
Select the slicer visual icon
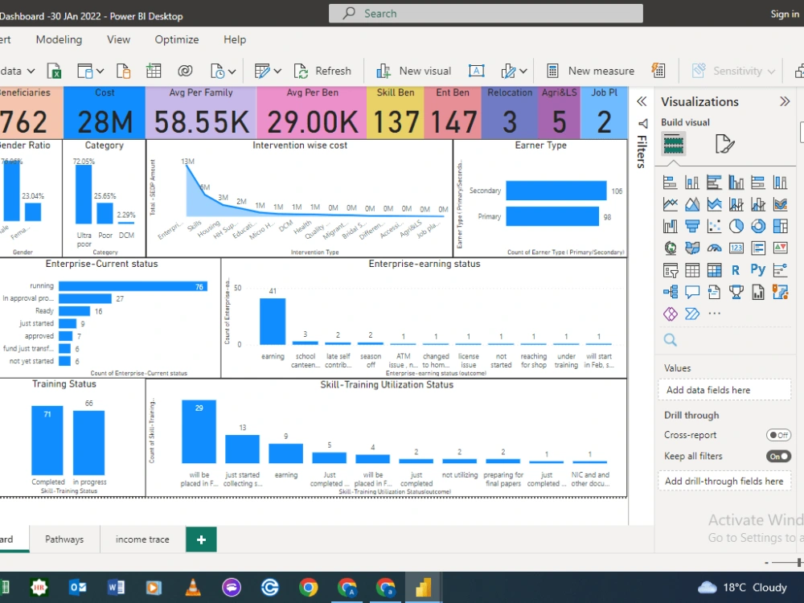click(x=671, y=269)
